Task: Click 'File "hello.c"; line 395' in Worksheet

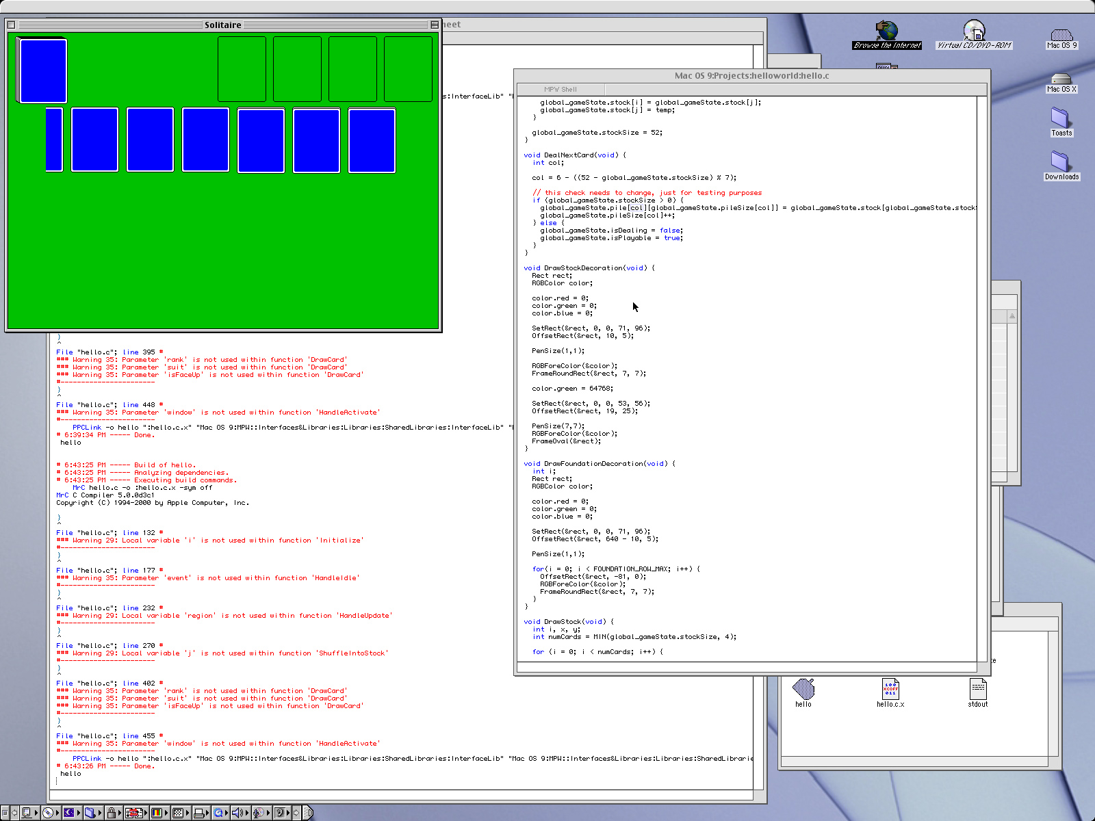Action: coord(106,352)
